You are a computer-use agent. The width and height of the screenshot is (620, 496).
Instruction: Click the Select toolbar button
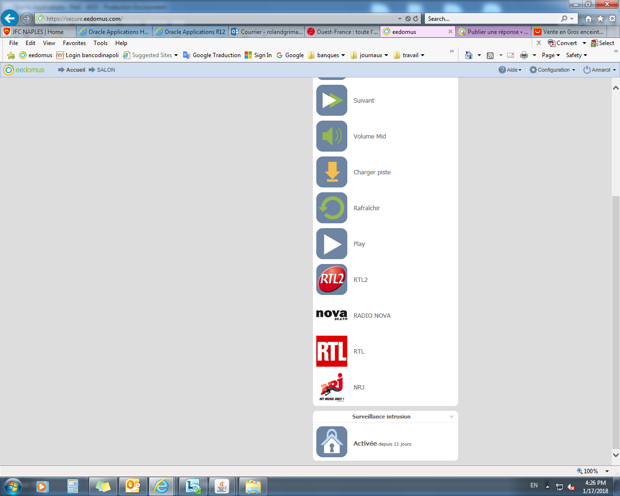point(603,43)
